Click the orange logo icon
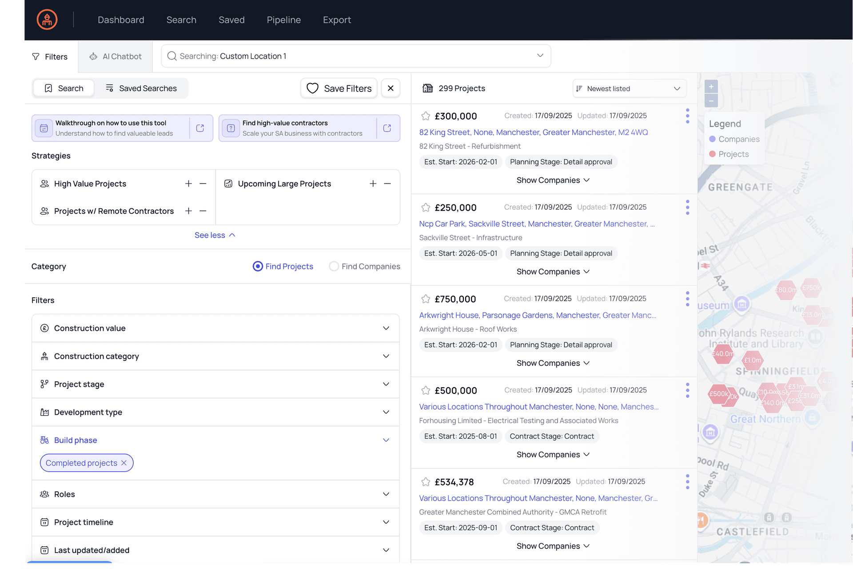The image size is (853, 585). (x=47, y=20)
